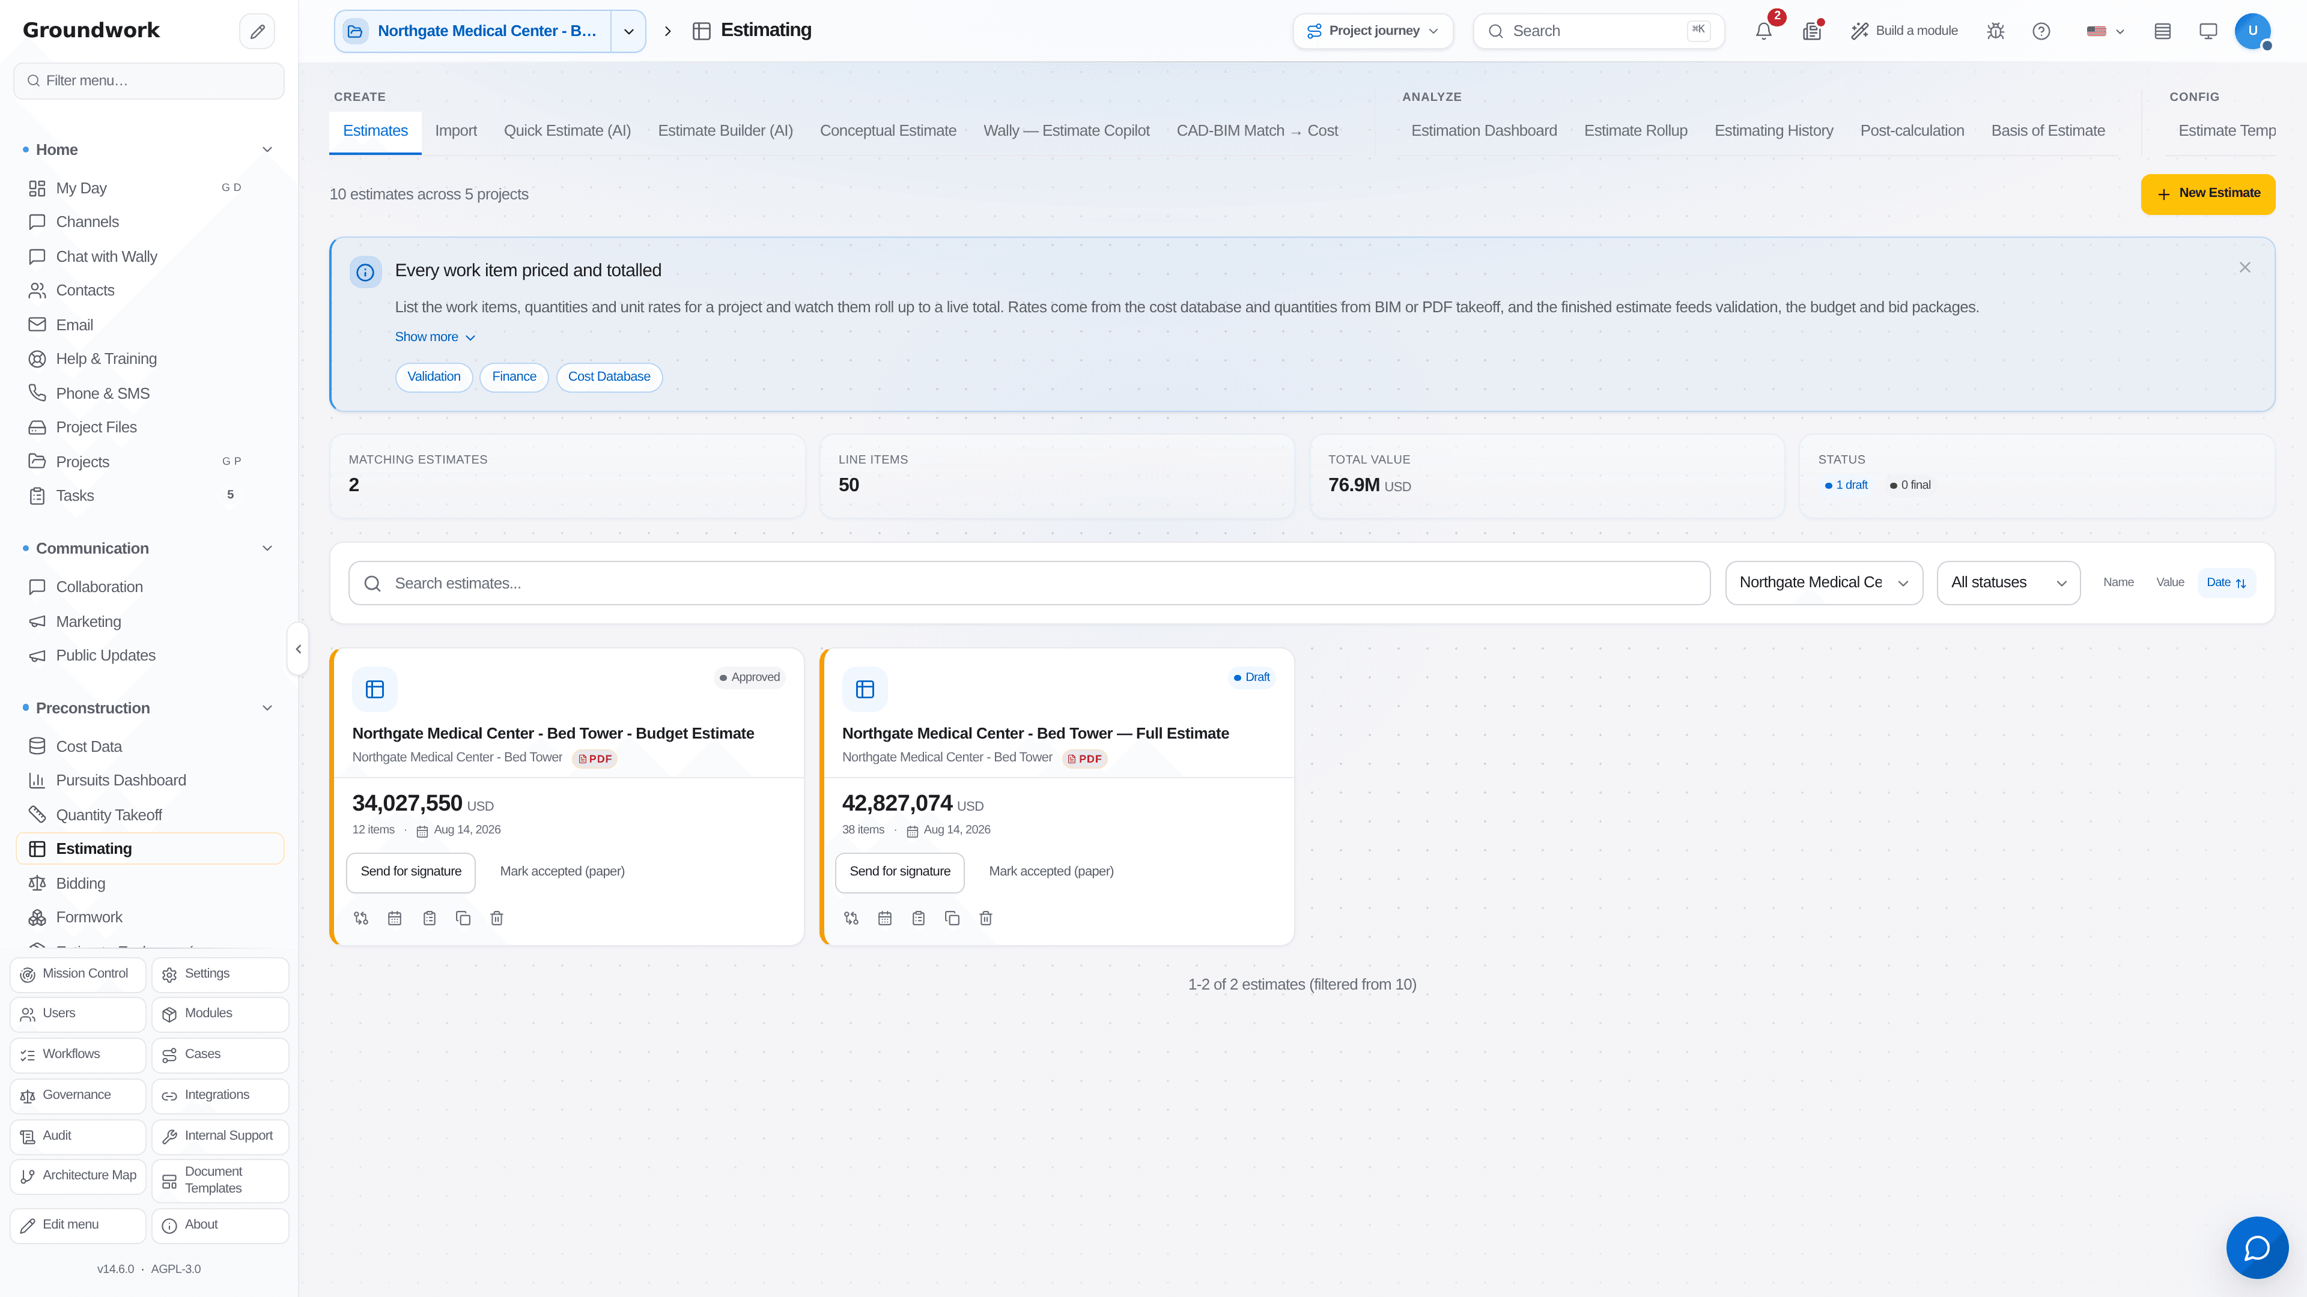Image resolution: width=2307 pixels, height=1297 pixels.
Task: Open the Conceptual Estimate tab
Action: [x=887, y=131]
